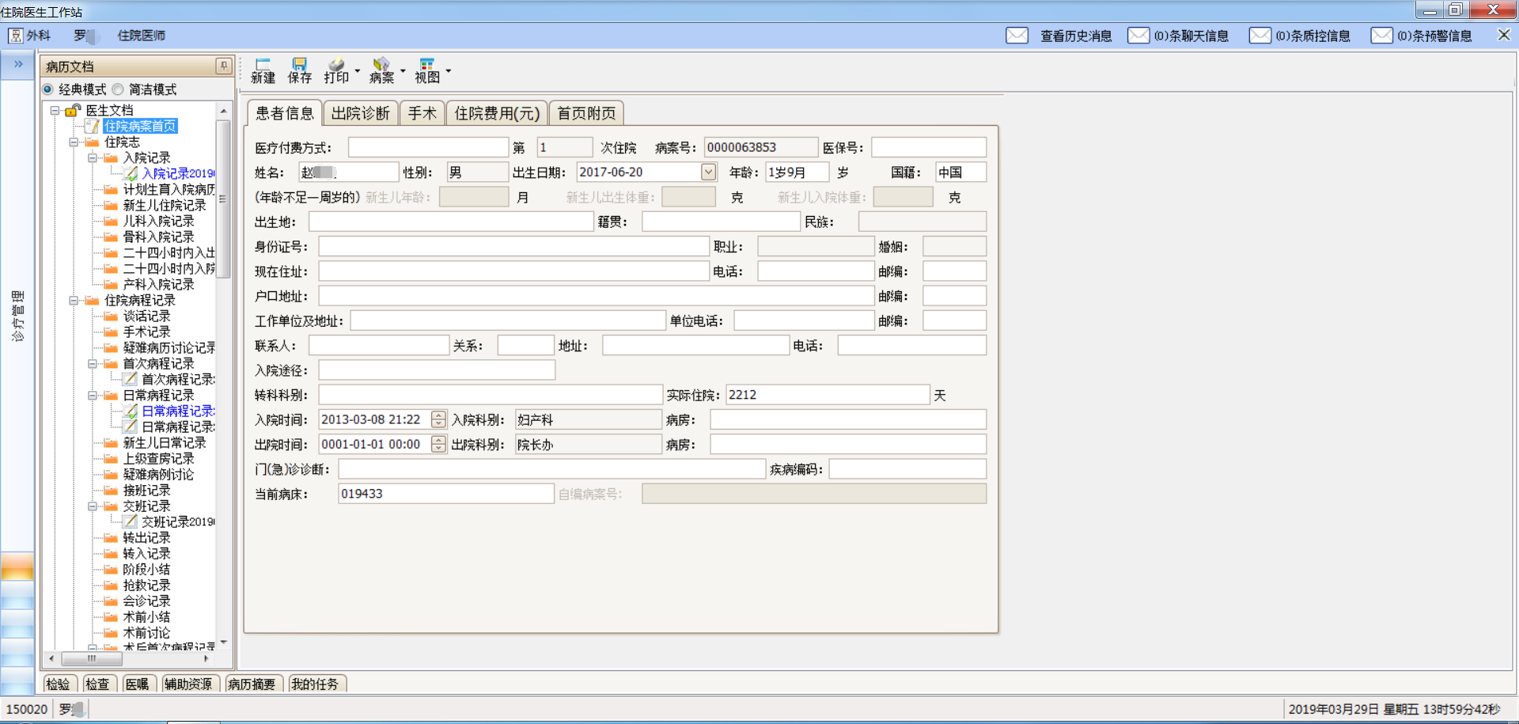Open the blue 入院记录2019 document
The width and height of the screenshot is (1519, 724).
[178, 173]
